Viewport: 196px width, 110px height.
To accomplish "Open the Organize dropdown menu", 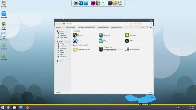I will coord(59,28).
